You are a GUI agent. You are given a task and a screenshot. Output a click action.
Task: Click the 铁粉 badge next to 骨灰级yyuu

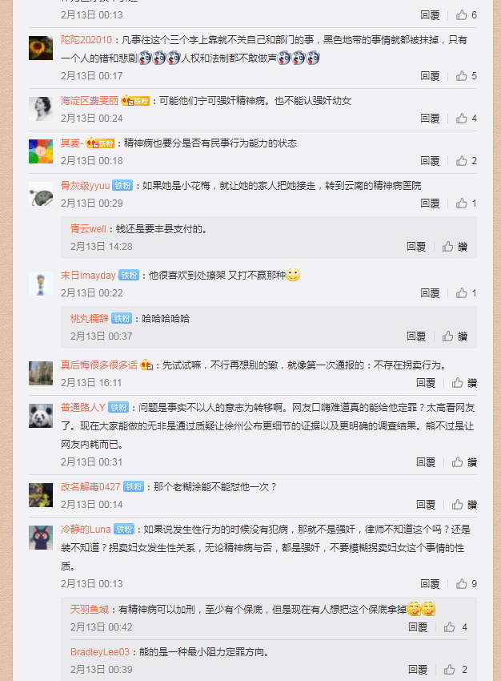coord(122,185)
